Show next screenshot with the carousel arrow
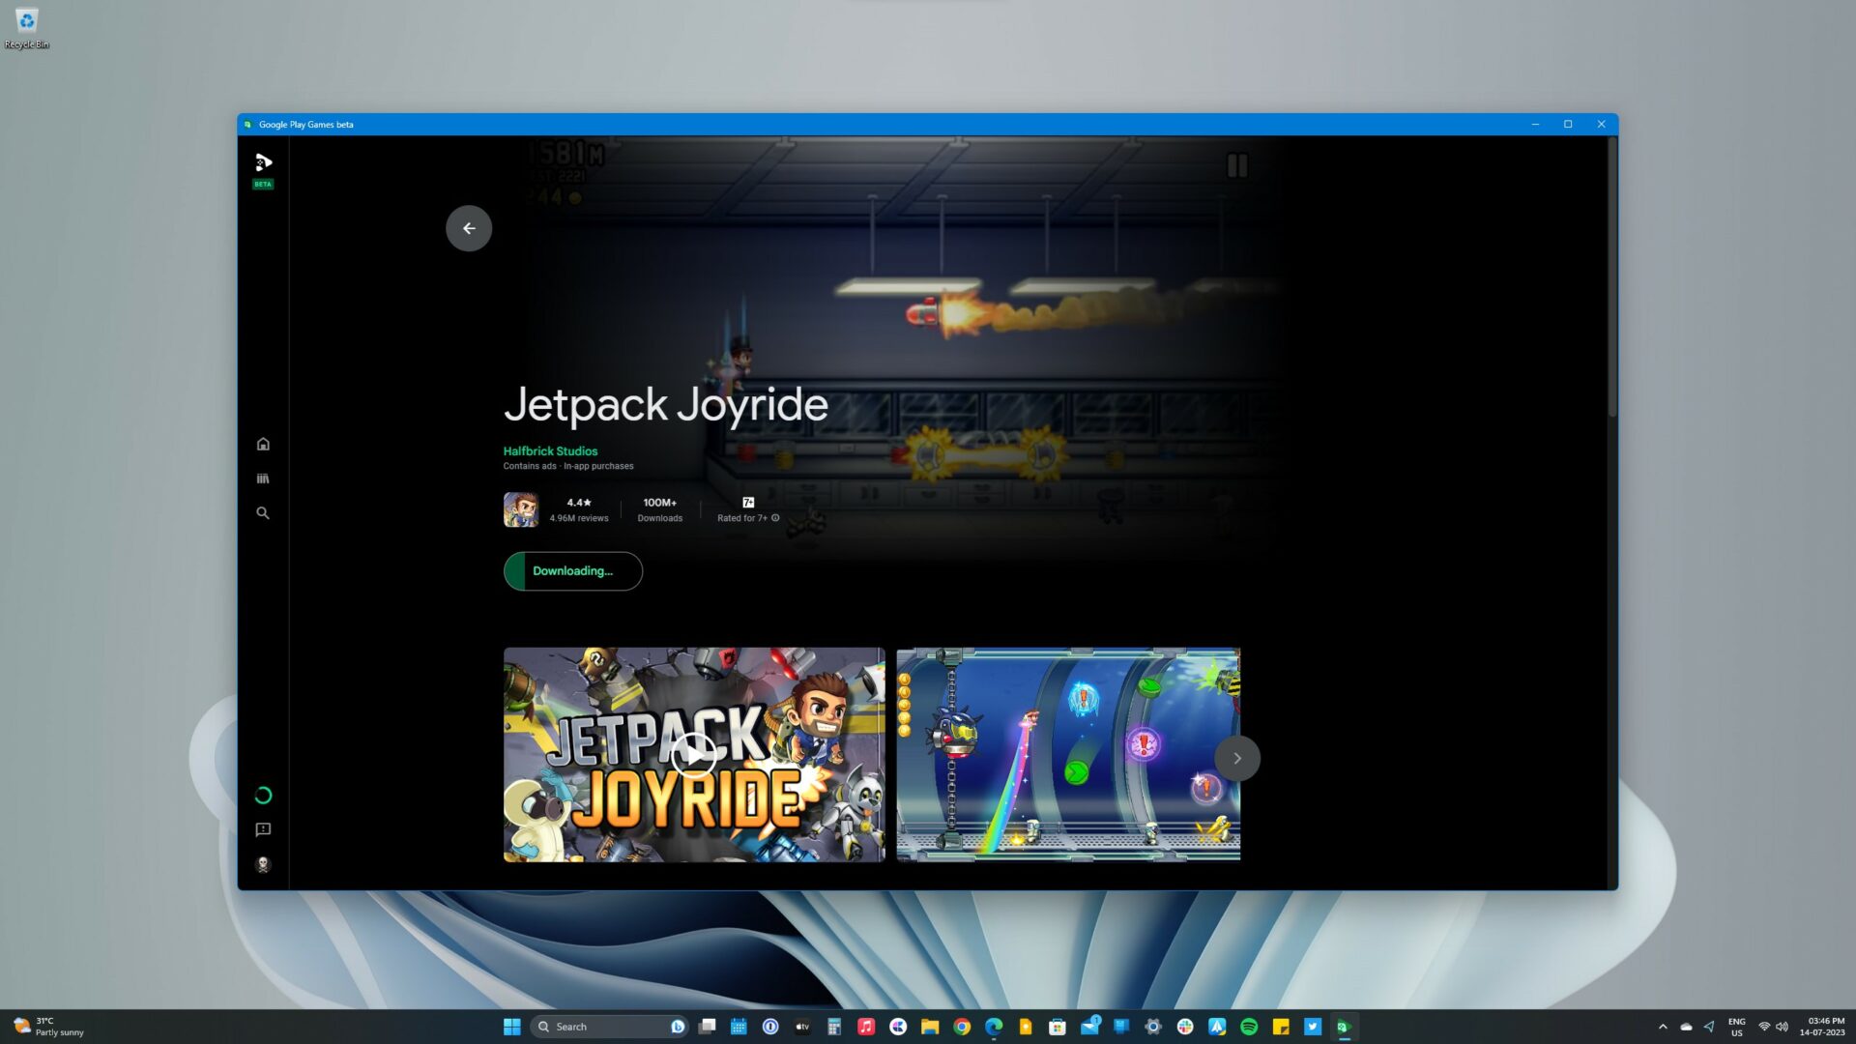 pos(1237,758)
